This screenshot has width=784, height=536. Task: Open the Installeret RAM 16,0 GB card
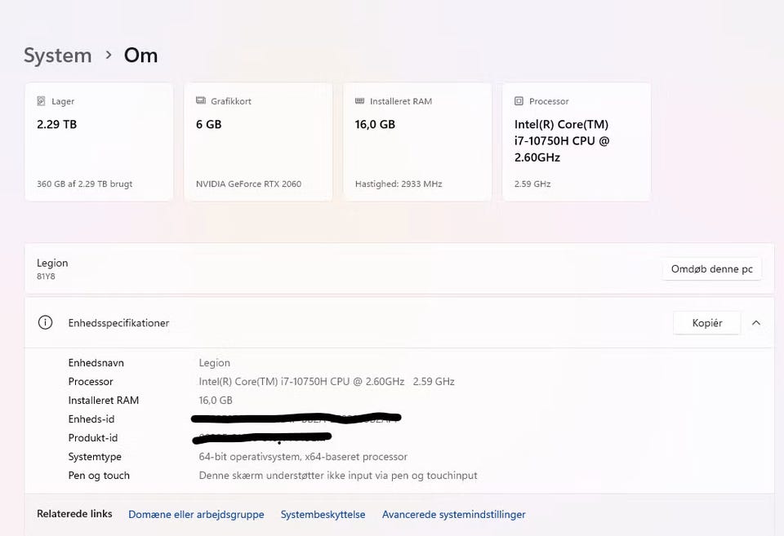pos(417,143)
